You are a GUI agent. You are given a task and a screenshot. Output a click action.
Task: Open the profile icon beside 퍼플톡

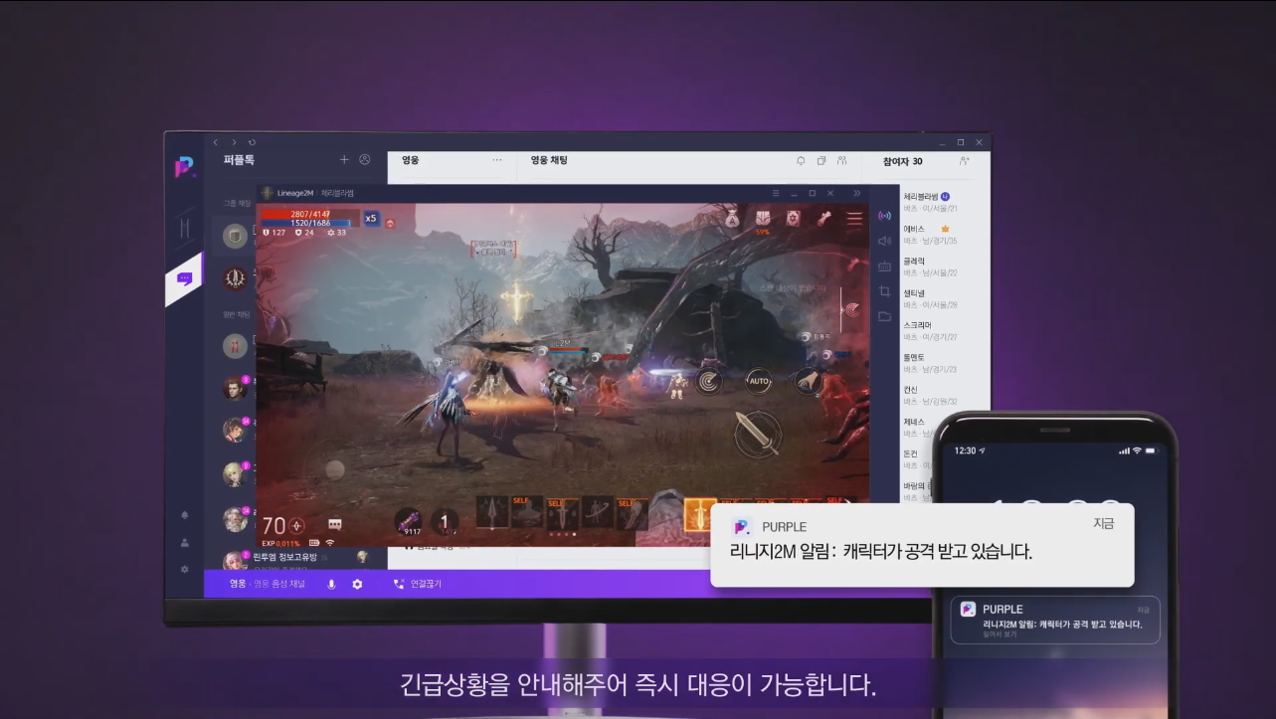click(x=365, y=159)
